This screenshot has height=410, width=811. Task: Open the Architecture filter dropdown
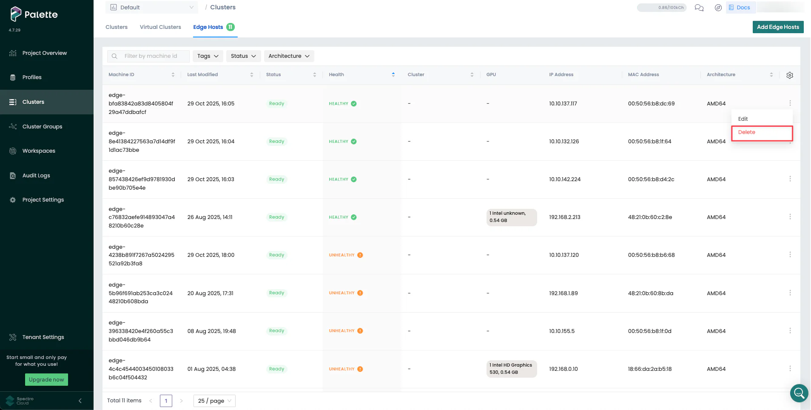pos(288,56)
